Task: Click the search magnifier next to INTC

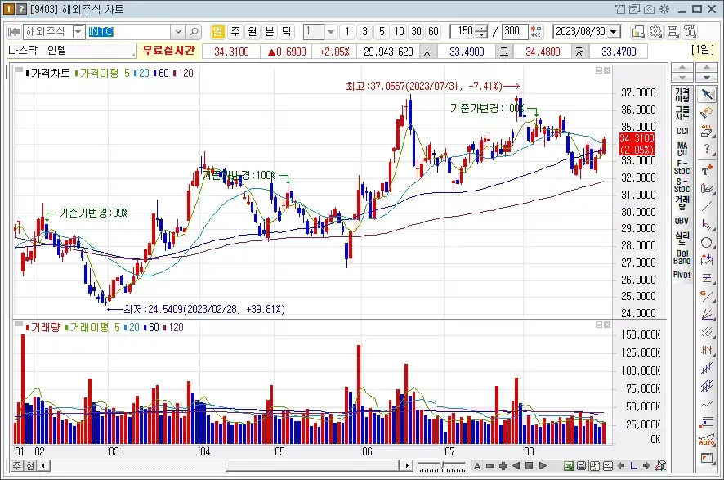Action: tap(194, 31)
